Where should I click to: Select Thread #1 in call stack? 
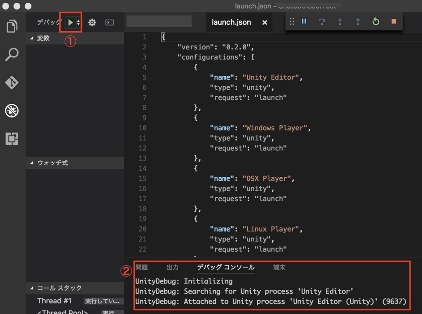click(x=54, y=301)
